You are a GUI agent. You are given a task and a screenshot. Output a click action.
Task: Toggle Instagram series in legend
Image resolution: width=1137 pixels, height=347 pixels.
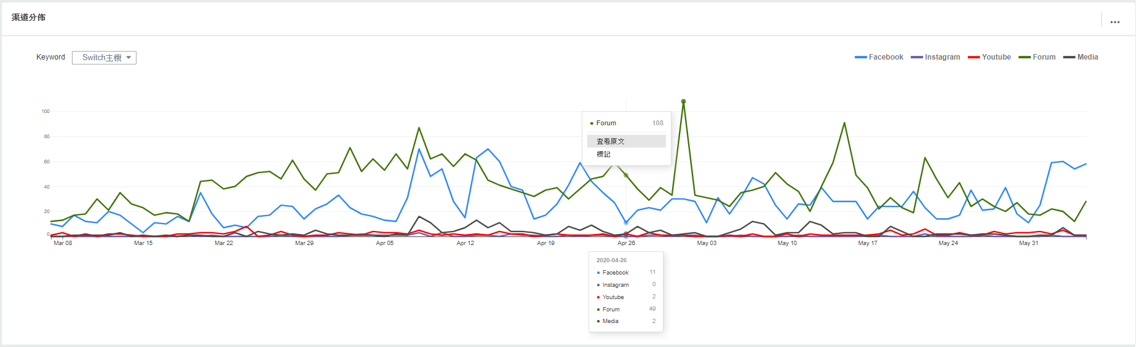tap(935, 57)
